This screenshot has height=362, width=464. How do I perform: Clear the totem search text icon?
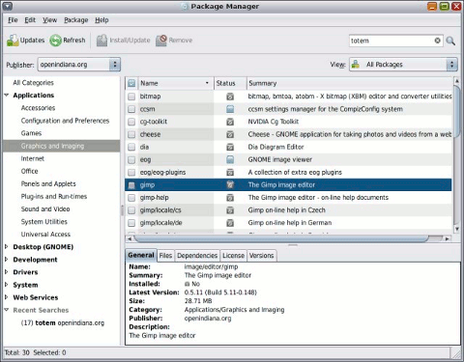point(437,41)
